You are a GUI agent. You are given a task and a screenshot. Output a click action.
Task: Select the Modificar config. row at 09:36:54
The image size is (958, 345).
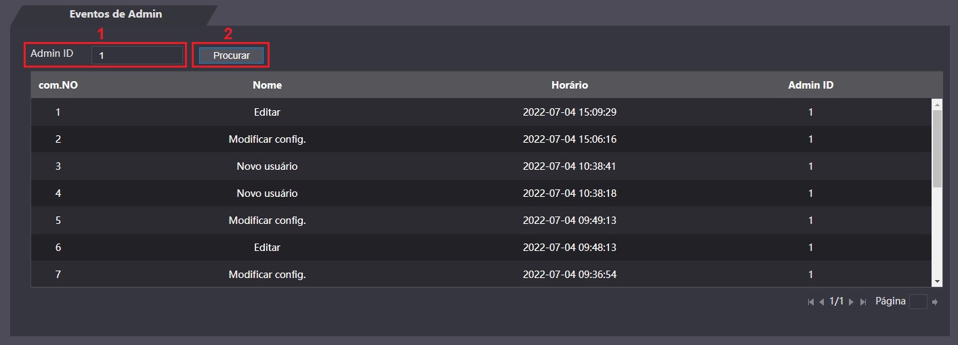click(x=267, y=275)
